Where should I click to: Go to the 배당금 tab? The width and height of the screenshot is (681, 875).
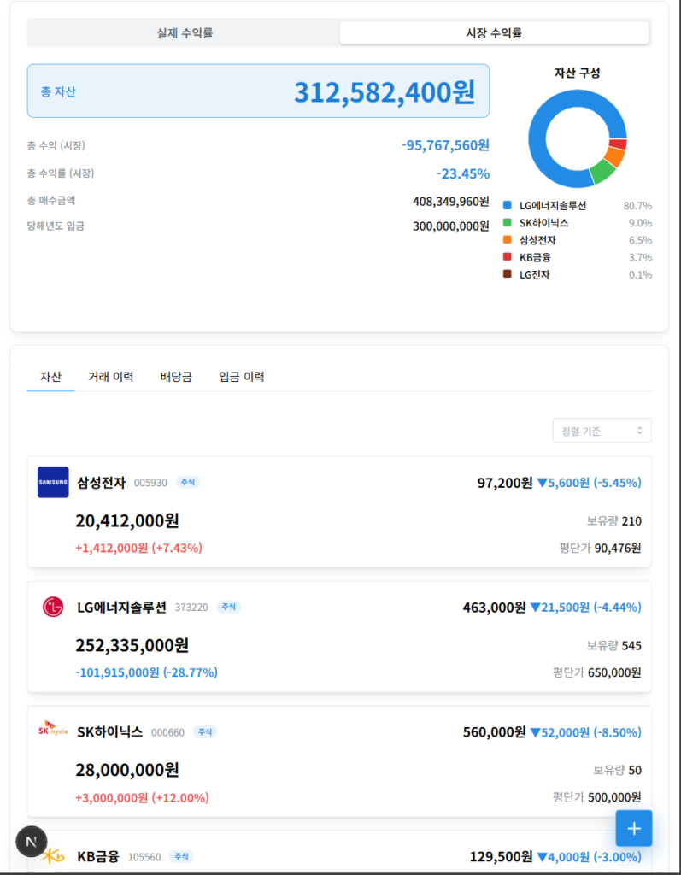point(176,377)
